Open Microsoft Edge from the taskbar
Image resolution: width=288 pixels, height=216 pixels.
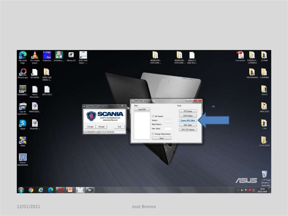[51, 190]
